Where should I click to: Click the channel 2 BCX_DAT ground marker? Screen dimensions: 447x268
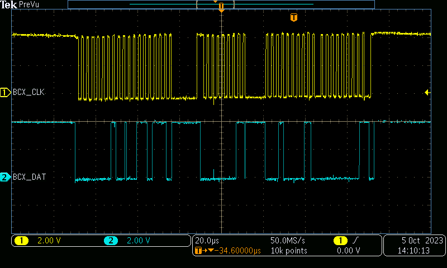[x=5, y=177]
